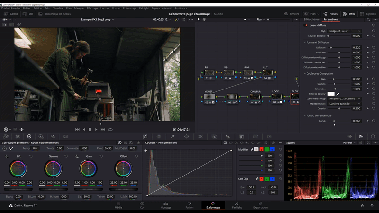The height and width of the screenshot is (213, 379).
Task: Select the hand pan tool in node editor
Action: (204, 20)
